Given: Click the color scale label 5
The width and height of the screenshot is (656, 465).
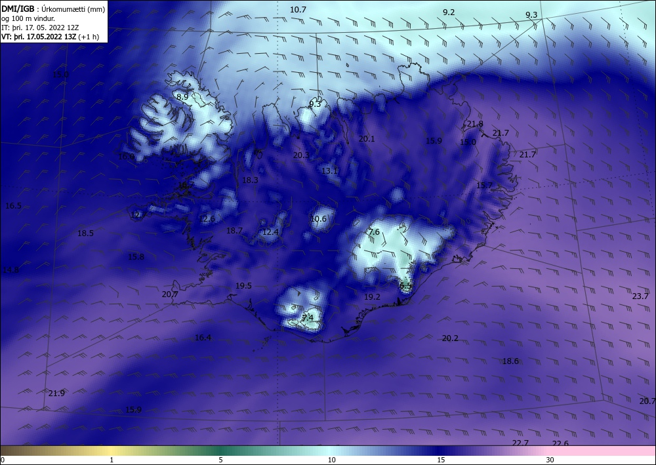Looking at the screenshot, I should (221, 460).
